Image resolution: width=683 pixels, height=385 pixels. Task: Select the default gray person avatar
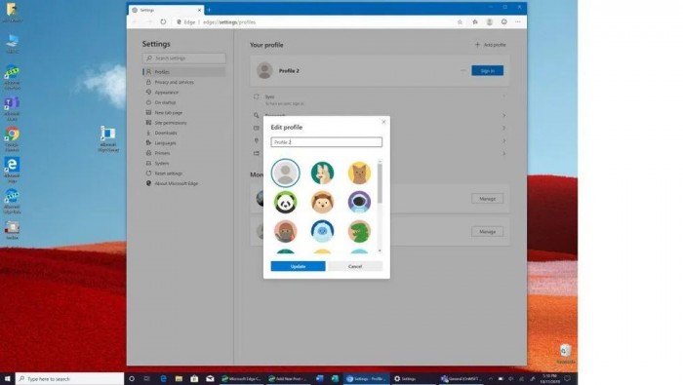pyautogui.click(x=285, y=173)
